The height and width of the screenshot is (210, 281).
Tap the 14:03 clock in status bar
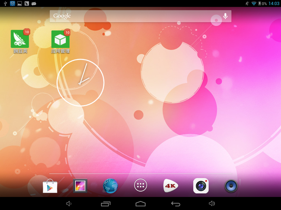[274, 3]
